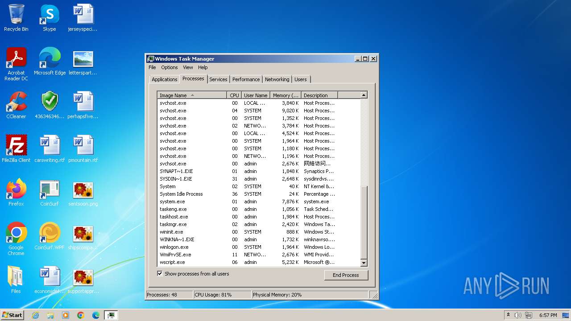This screenshot has width=571, height=321.
Task: Sort by Image Name column header
Action: tap(192, 95)
